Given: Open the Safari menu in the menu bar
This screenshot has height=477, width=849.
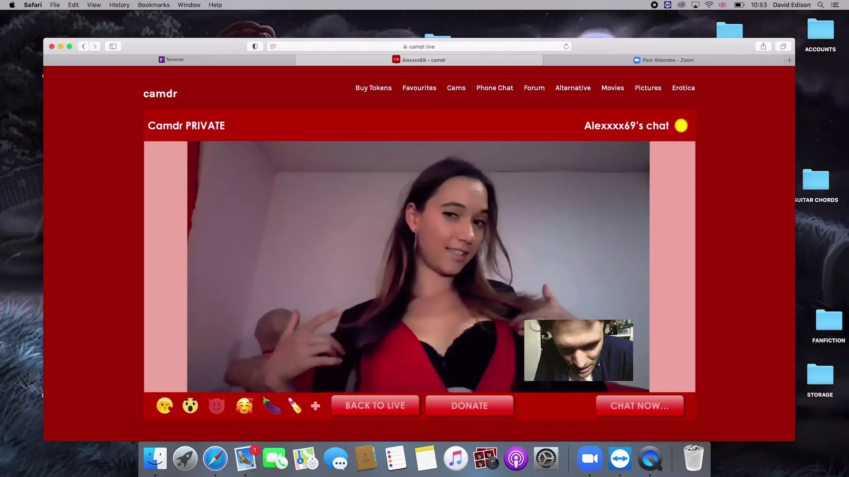Looking at the screenshot, I should click(33, 5).
